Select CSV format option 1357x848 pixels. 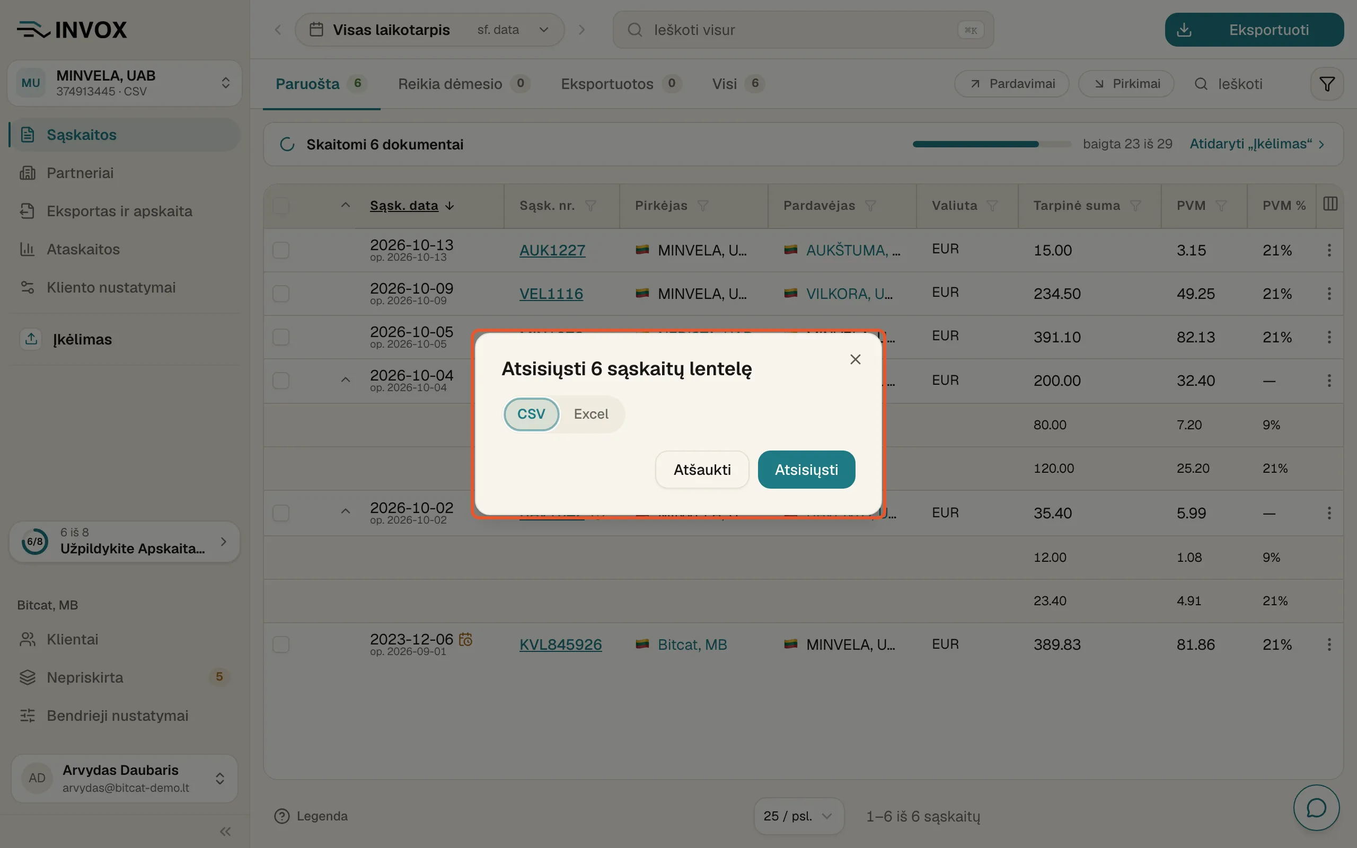531,414
